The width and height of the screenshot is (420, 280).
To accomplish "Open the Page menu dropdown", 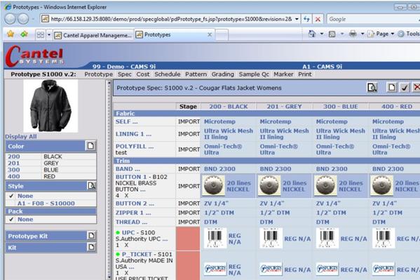I will pyautogui.click(x=381, y=34).
